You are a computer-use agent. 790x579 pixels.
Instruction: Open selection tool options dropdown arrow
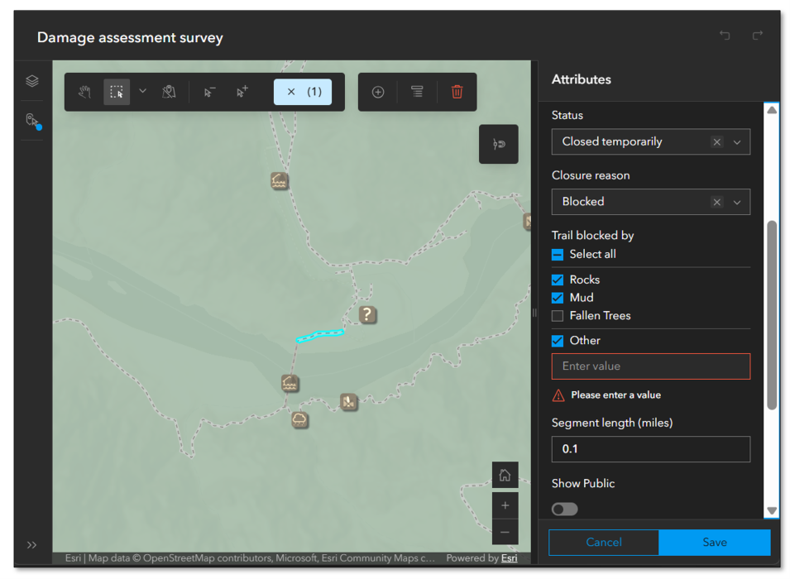click(142, 91)
